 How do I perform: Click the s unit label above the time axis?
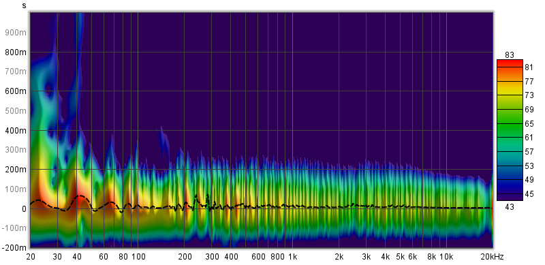point(24,5)
